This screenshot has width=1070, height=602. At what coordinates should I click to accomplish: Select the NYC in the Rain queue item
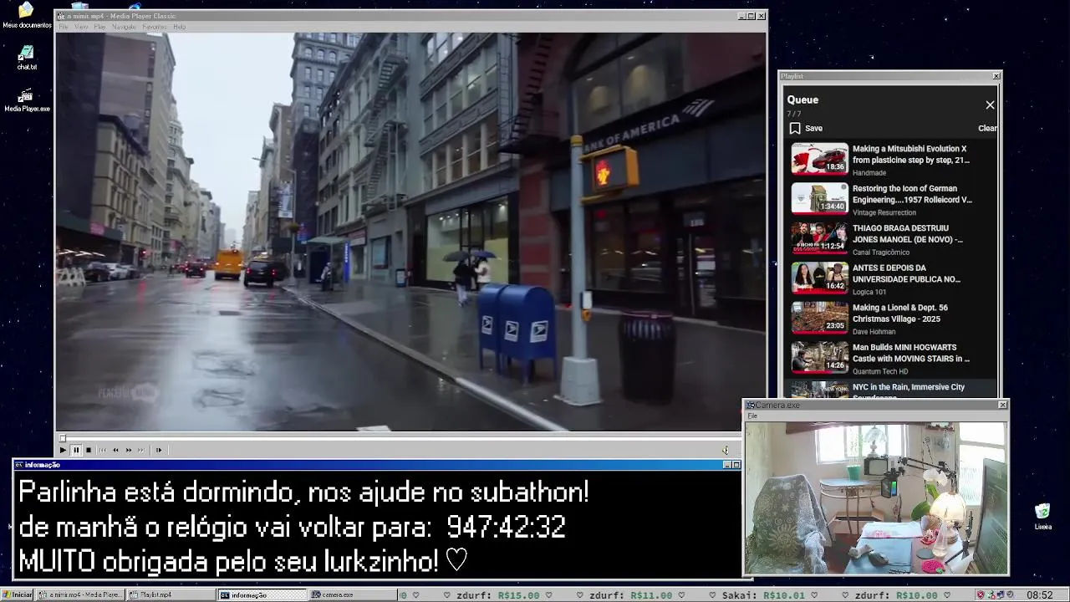[890, 390]
